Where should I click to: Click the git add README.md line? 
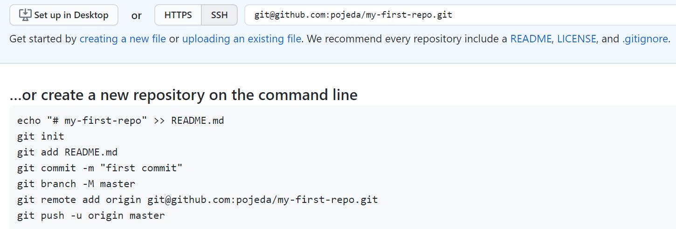[67, 152]
